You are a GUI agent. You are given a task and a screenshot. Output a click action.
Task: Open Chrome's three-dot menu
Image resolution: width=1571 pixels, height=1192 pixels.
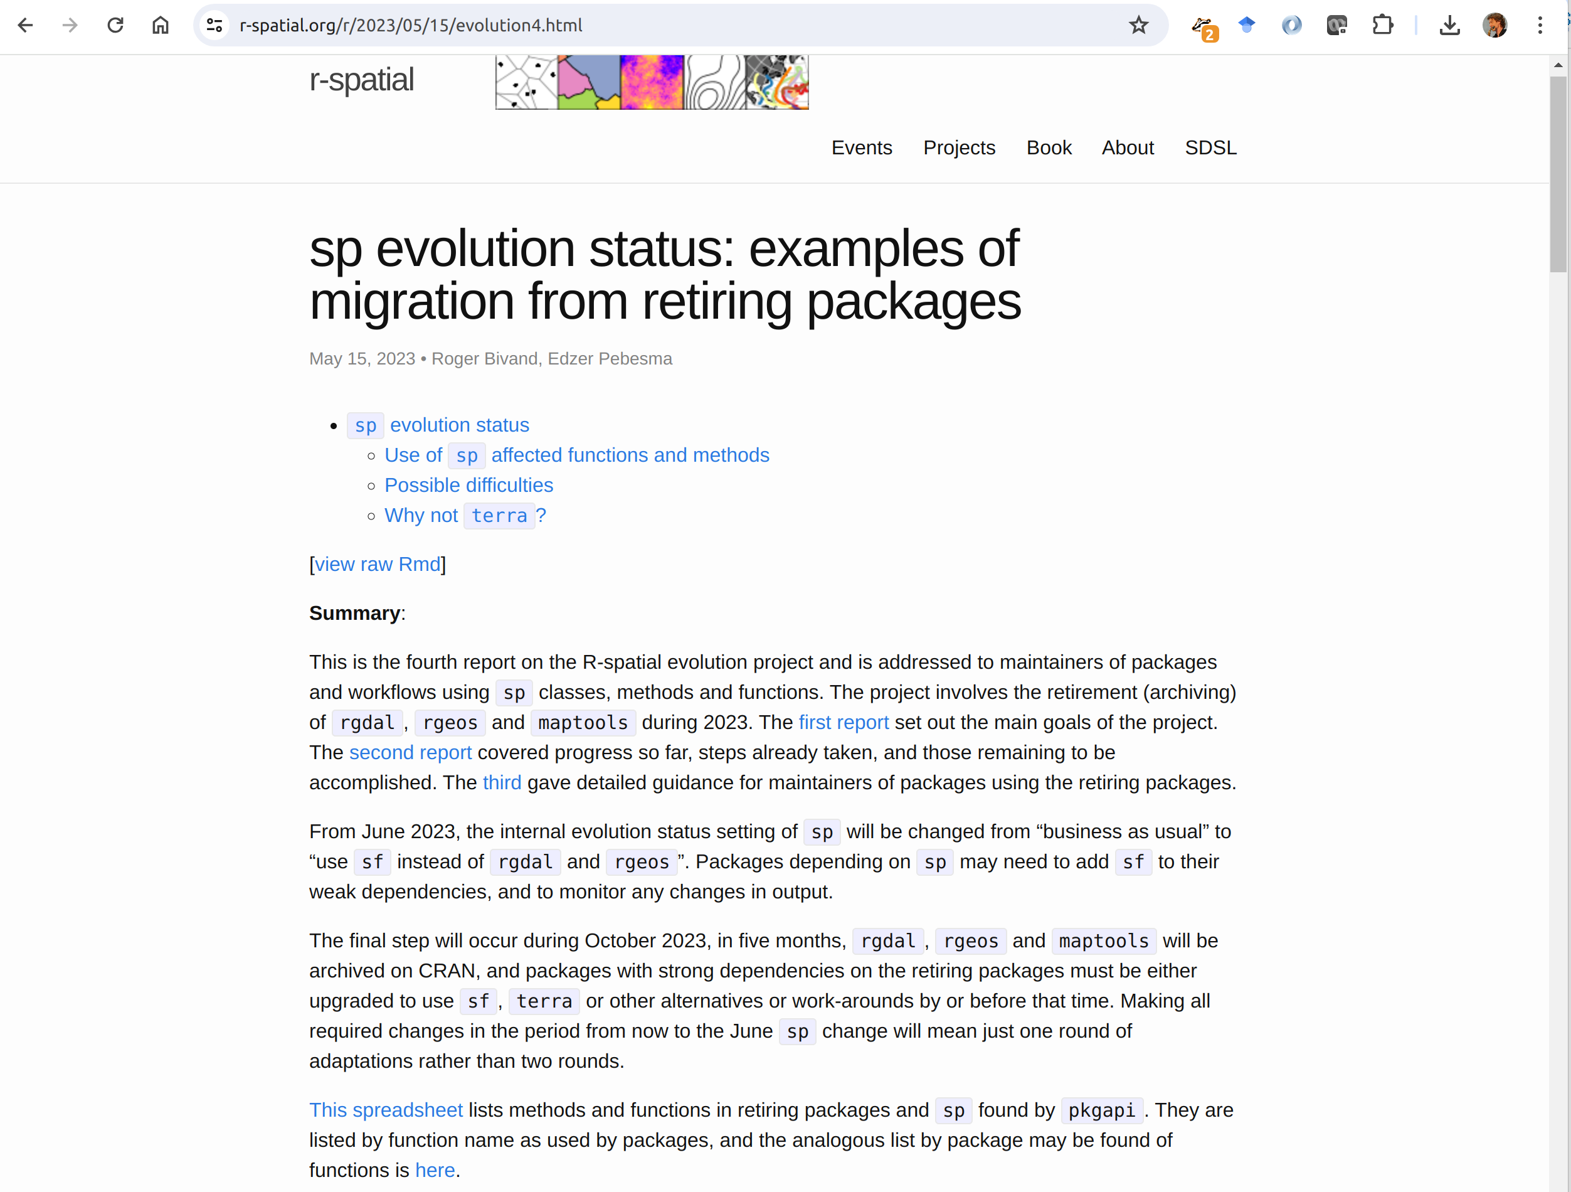[x=1539, y=26]
